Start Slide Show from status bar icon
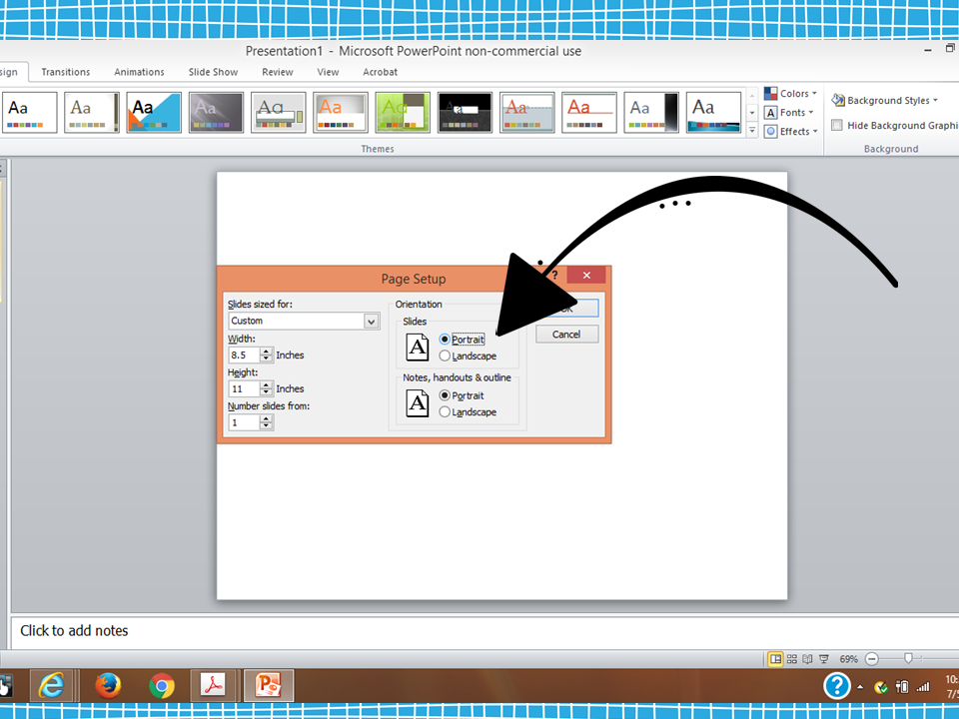Image resolution: width=959 pixels, height=719 pixels. (824, 658)
